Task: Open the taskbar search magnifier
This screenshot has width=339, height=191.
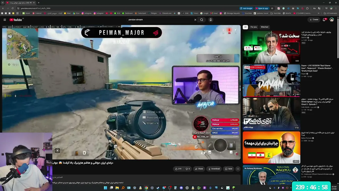Action: [x=123, y=188]
